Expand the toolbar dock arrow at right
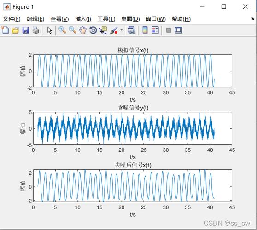Viewport: 257px width, 230px height. coord(252,19)
